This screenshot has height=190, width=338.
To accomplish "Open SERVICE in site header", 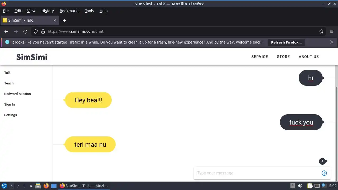I will tap(260, 57).
